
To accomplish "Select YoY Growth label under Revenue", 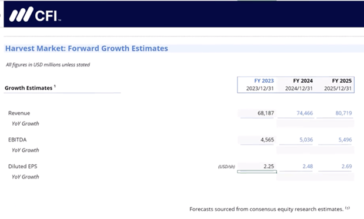I will pyautogui.click(x=25, y=123).
